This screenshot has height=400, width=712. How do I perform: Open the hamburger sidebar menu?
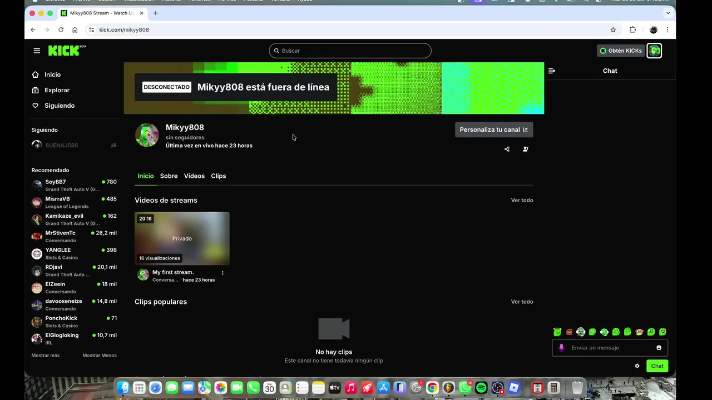coord(37,51)
